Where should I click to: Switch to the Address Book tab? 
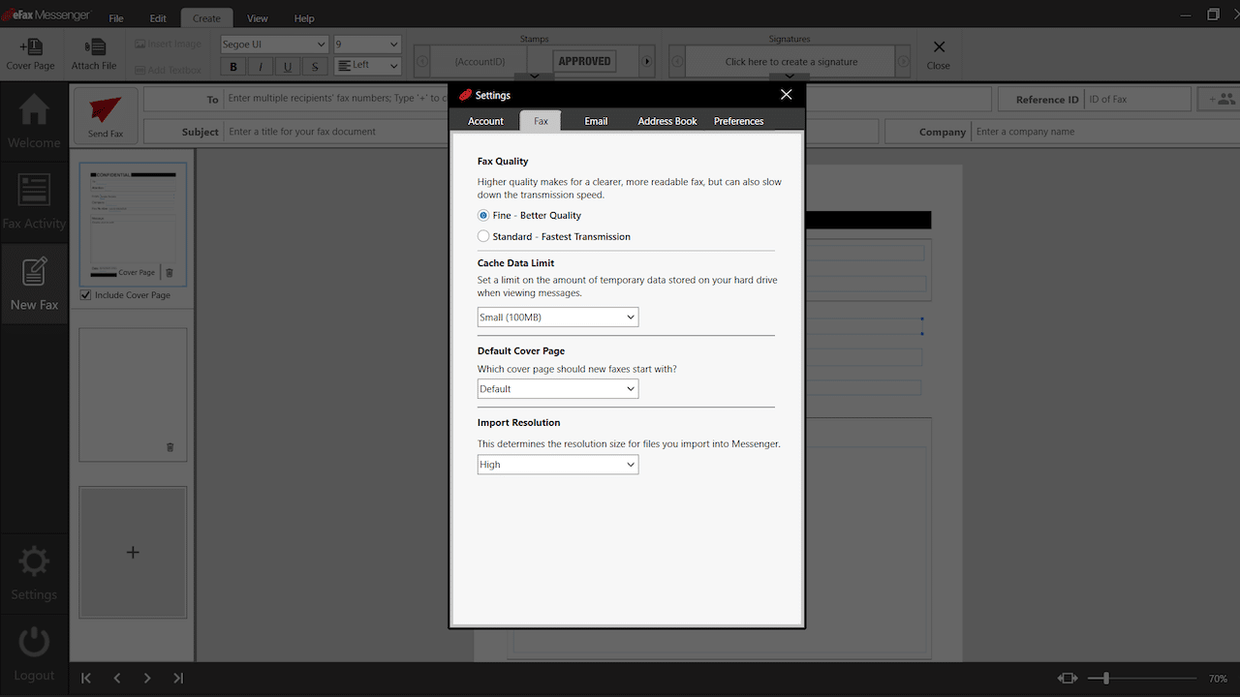coord(667,121)
